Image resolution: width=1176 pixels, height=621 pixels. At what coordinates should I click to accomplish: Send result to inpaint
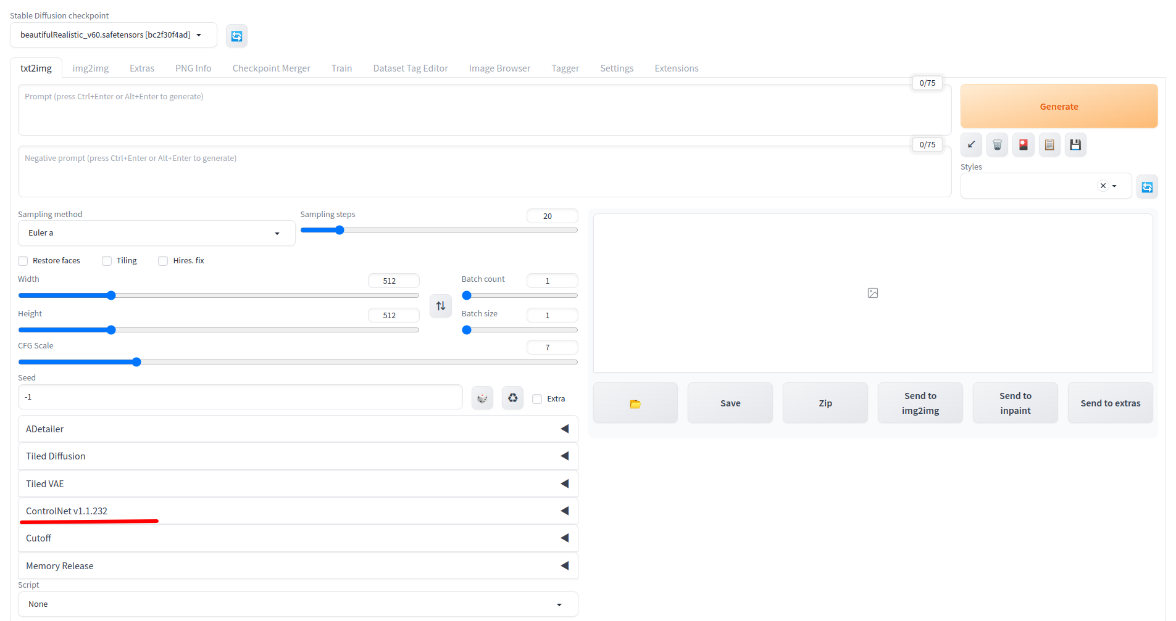1015,403
